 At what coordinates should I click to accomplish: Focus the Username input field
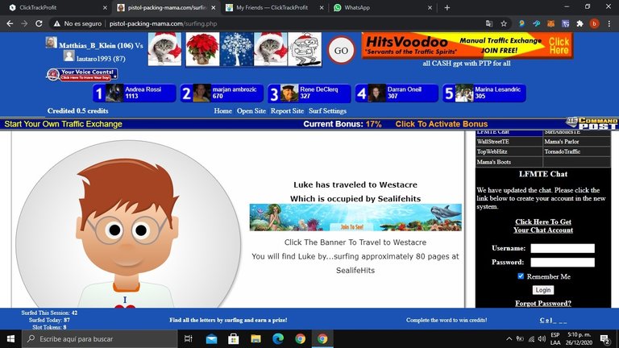[x=563, y=248]
